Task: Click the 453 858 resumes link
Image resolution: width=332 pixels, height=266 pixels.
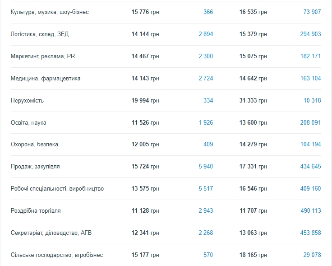Action: 310,233
